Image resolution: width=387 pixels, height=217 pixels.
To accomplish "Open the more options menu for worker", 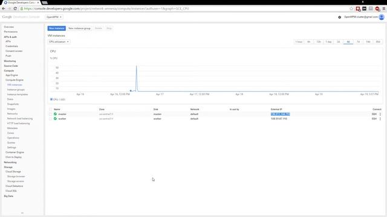I will 380,119.
